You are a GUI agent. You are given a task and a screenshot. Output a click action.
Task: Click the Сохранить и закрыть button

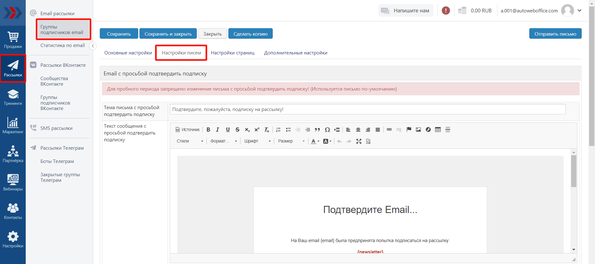pyautogui.click(x=168, y=34)
